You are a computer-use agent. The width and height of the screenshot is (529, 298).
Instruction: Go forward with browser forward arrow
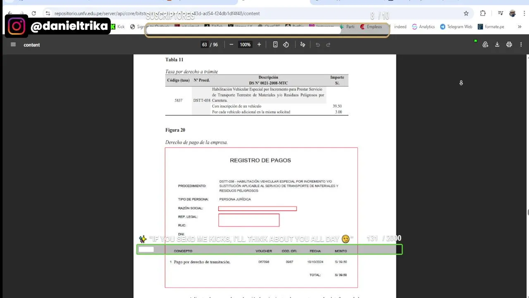pos(21,13)
